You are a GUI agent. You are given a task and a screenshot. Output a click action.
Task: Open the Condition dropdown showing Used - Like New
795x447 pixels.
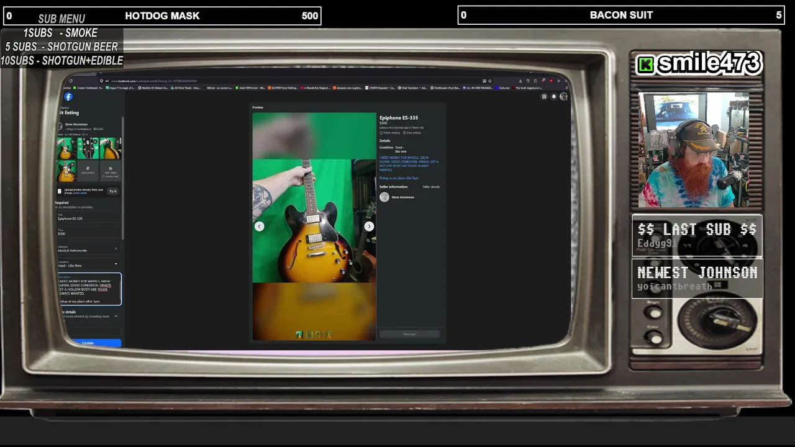pos(88,264)
